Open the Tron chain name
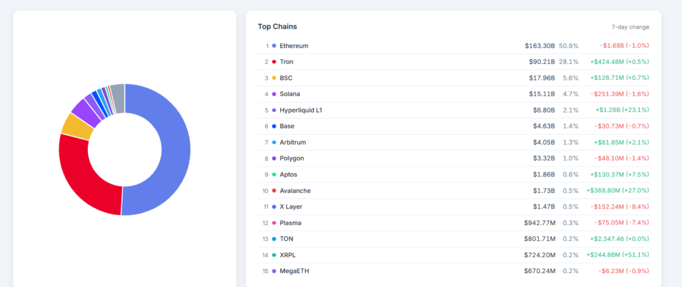This screenshot has width=682, height=287. coord(286,62)
